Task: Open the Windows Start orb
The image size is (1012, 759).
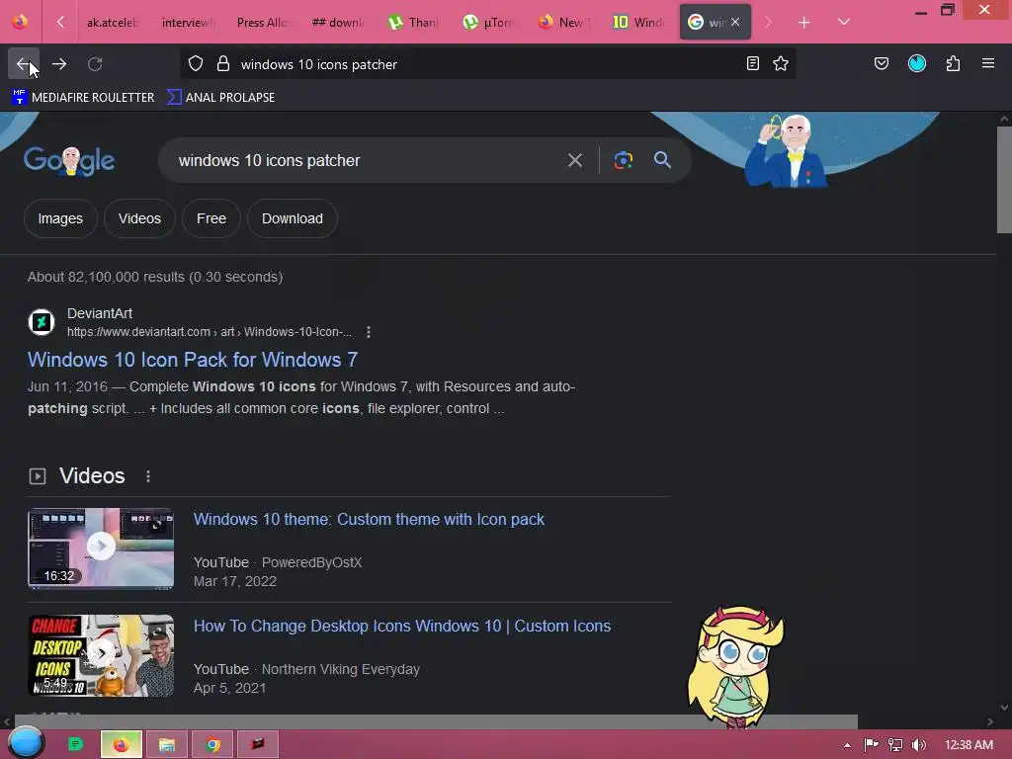Action: (25, 743)
